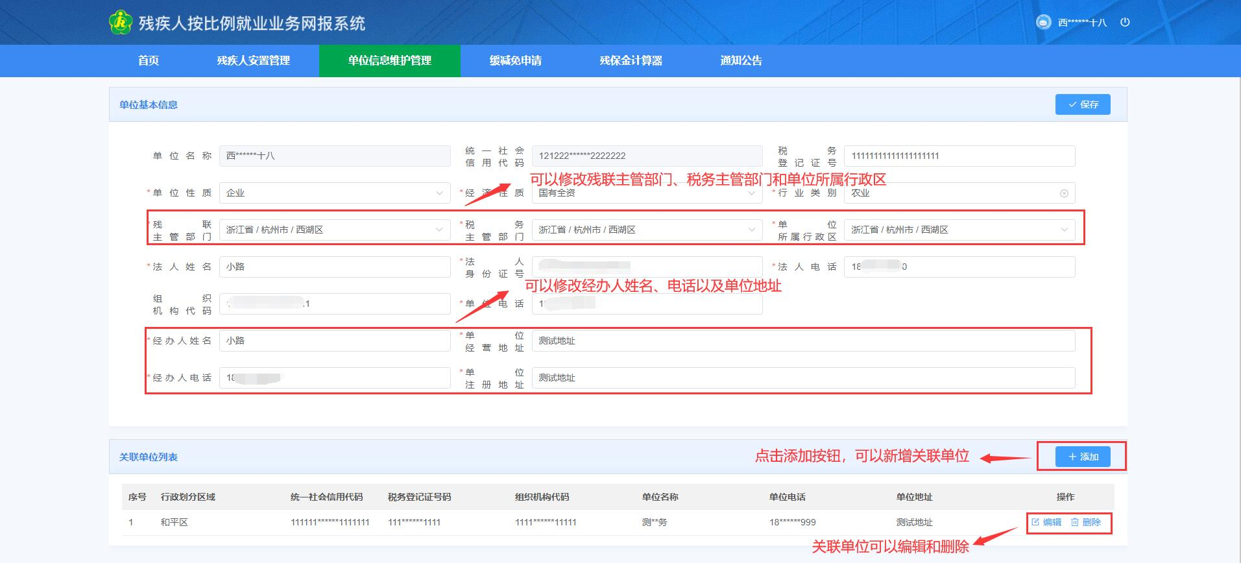Go to 首页 tab
Viewport: 1241px width, 563px height.
pyautogui.click(x=149, y=61)
